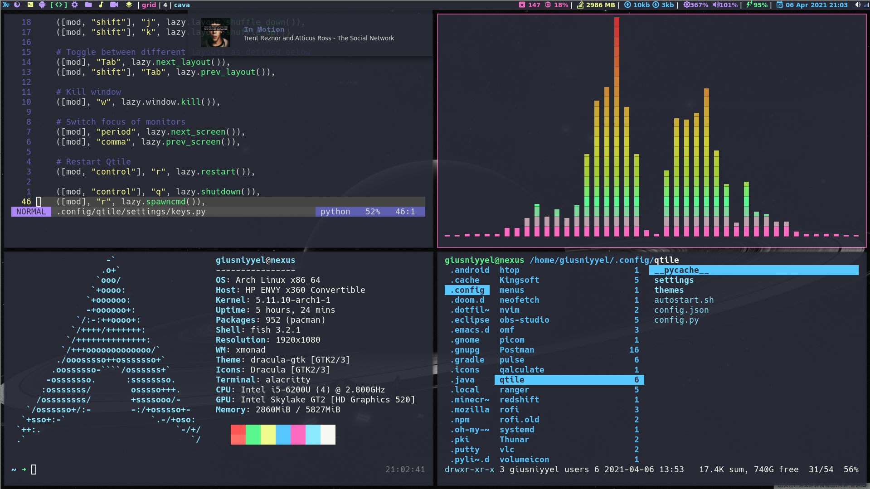Viewport: 870px width, 489px height.
Task: Click the 21:02:41 timestamp in fish prompt
Action: [x=405, y=470]
